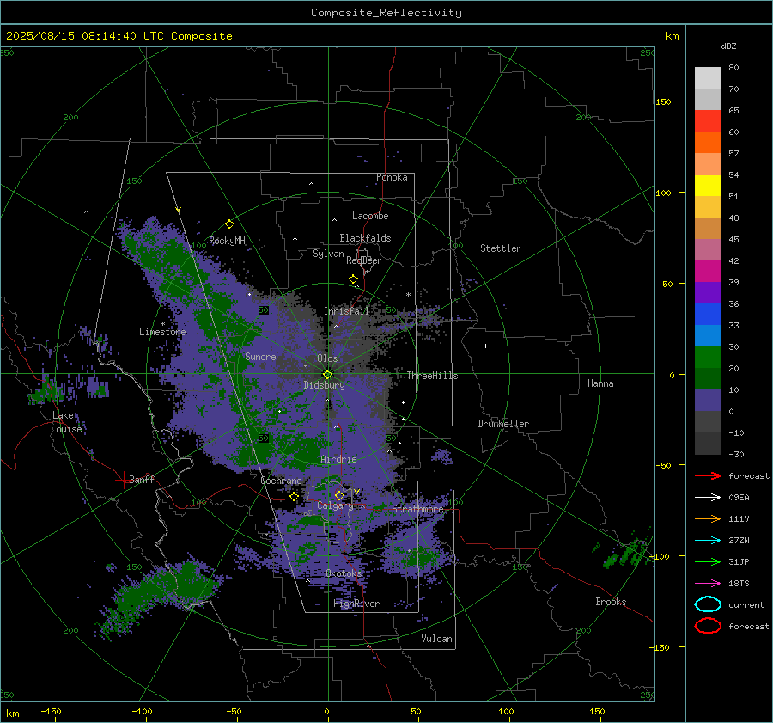Click the 09EA legend label
This screenshot has height=723, width=773.
pos(739,498)
